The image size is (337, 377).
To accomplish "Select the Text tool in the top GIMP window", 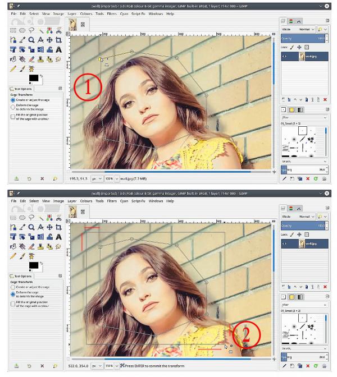I will tap(58, 50).
